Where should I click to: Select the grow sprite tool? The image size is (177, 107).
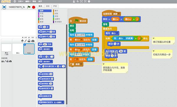pos(81,1)
